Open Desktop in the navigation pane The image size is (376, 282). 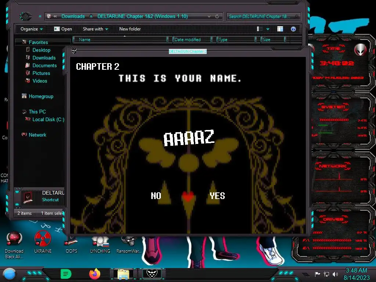[41, 50]
